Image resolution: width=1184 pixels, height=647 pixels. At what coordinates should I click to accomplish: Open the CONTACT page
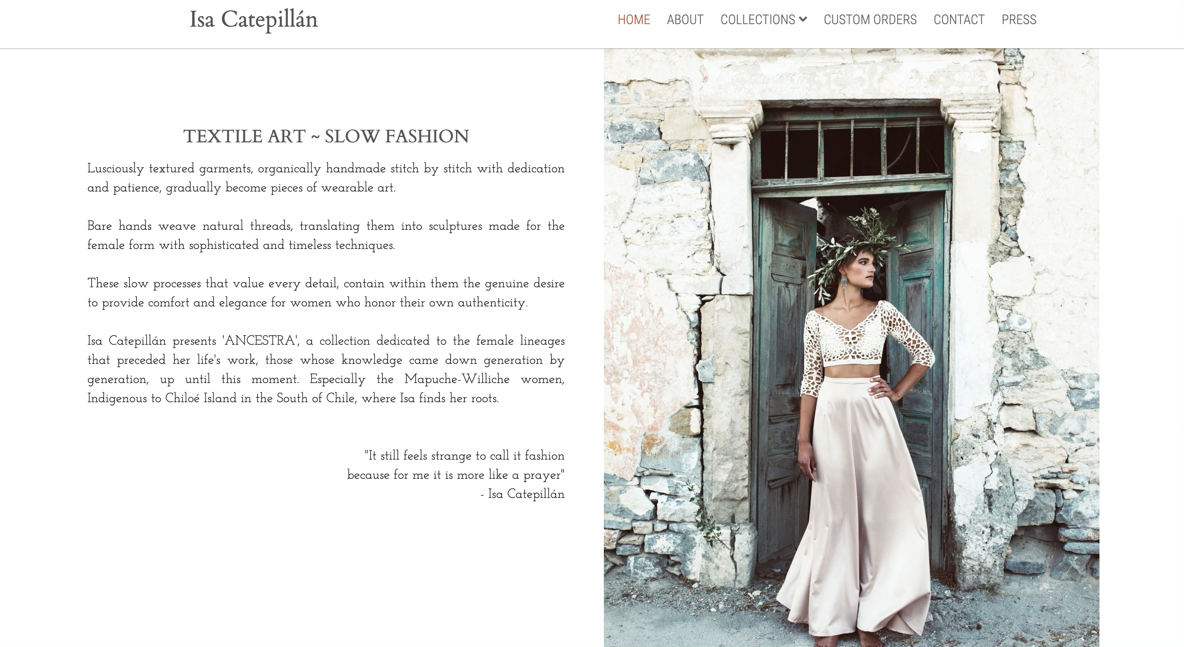(959, 20)
